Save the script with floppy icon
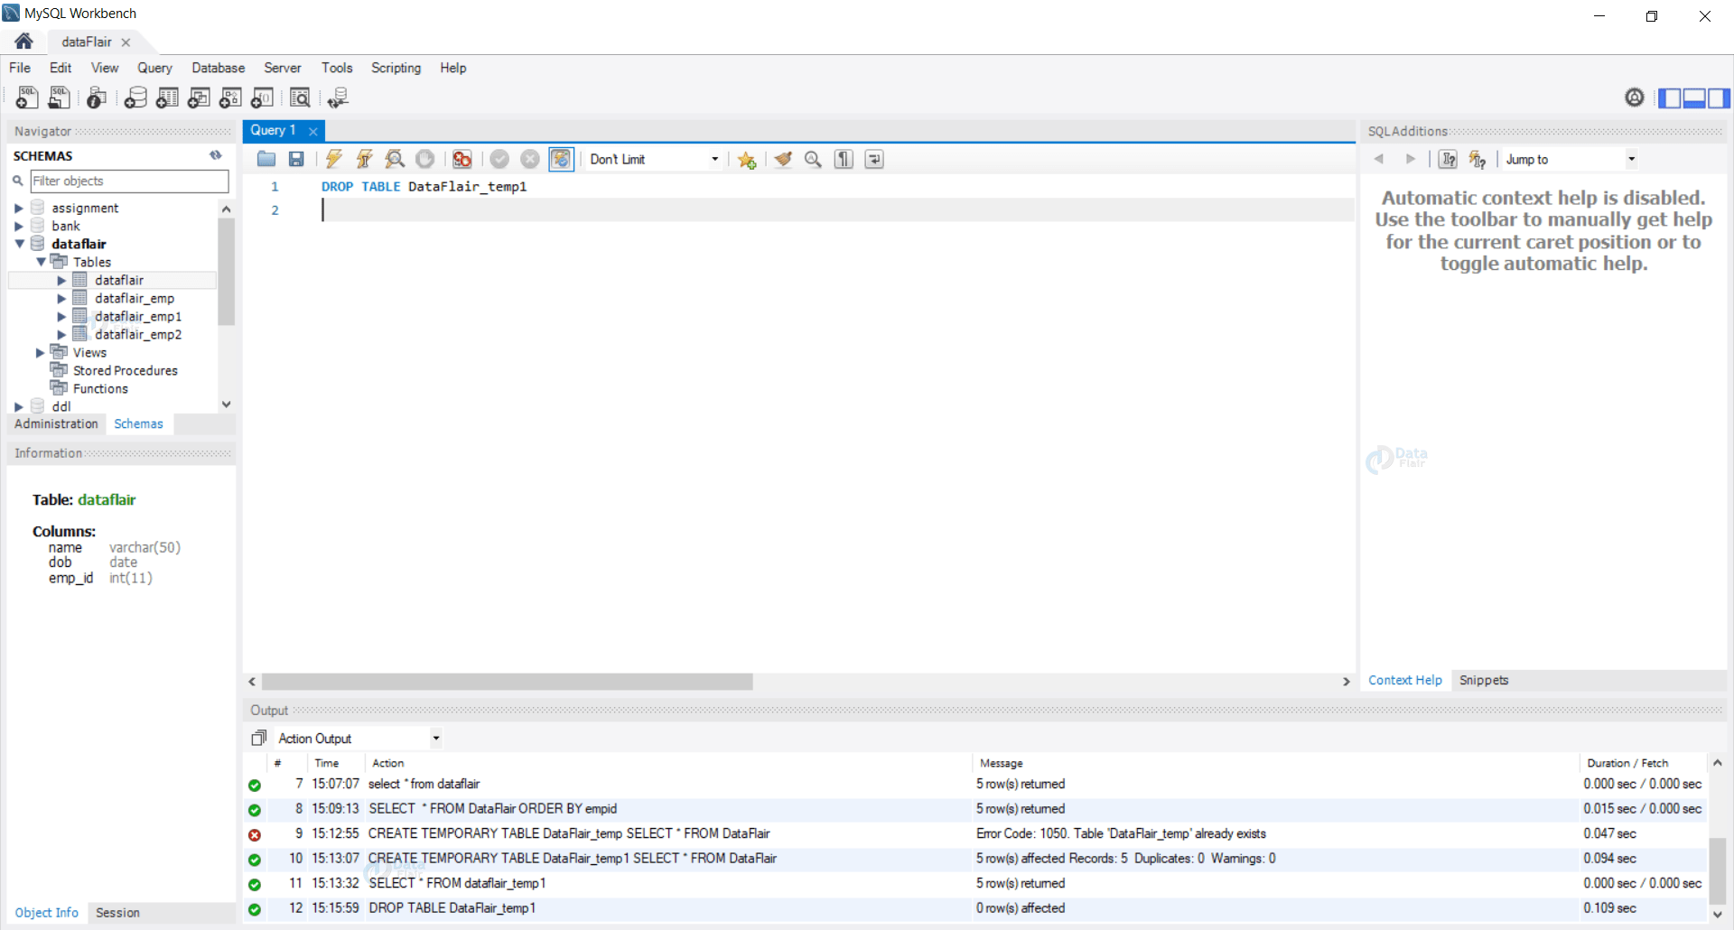 [x=296, y=159]
